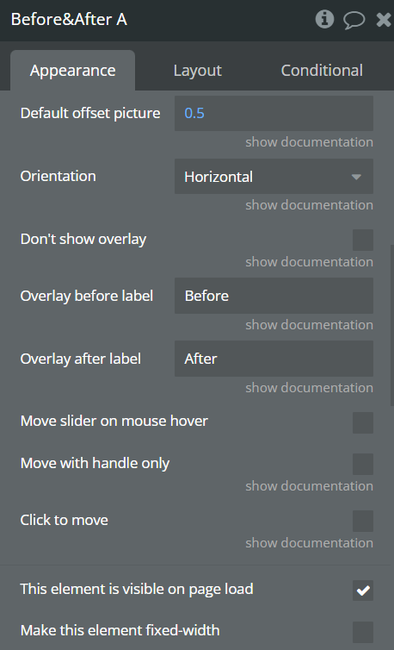
Task: Open the Orientation dropdown
Action: pos(274,176)
